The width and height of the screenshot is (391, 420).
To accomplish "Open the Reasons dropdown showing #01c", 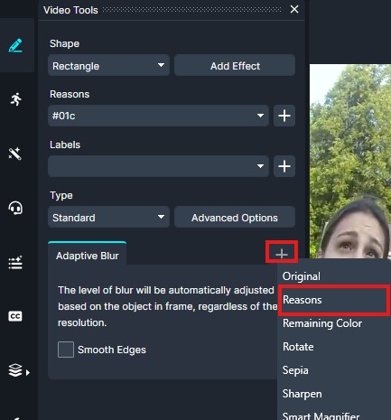I will (158, 116).
